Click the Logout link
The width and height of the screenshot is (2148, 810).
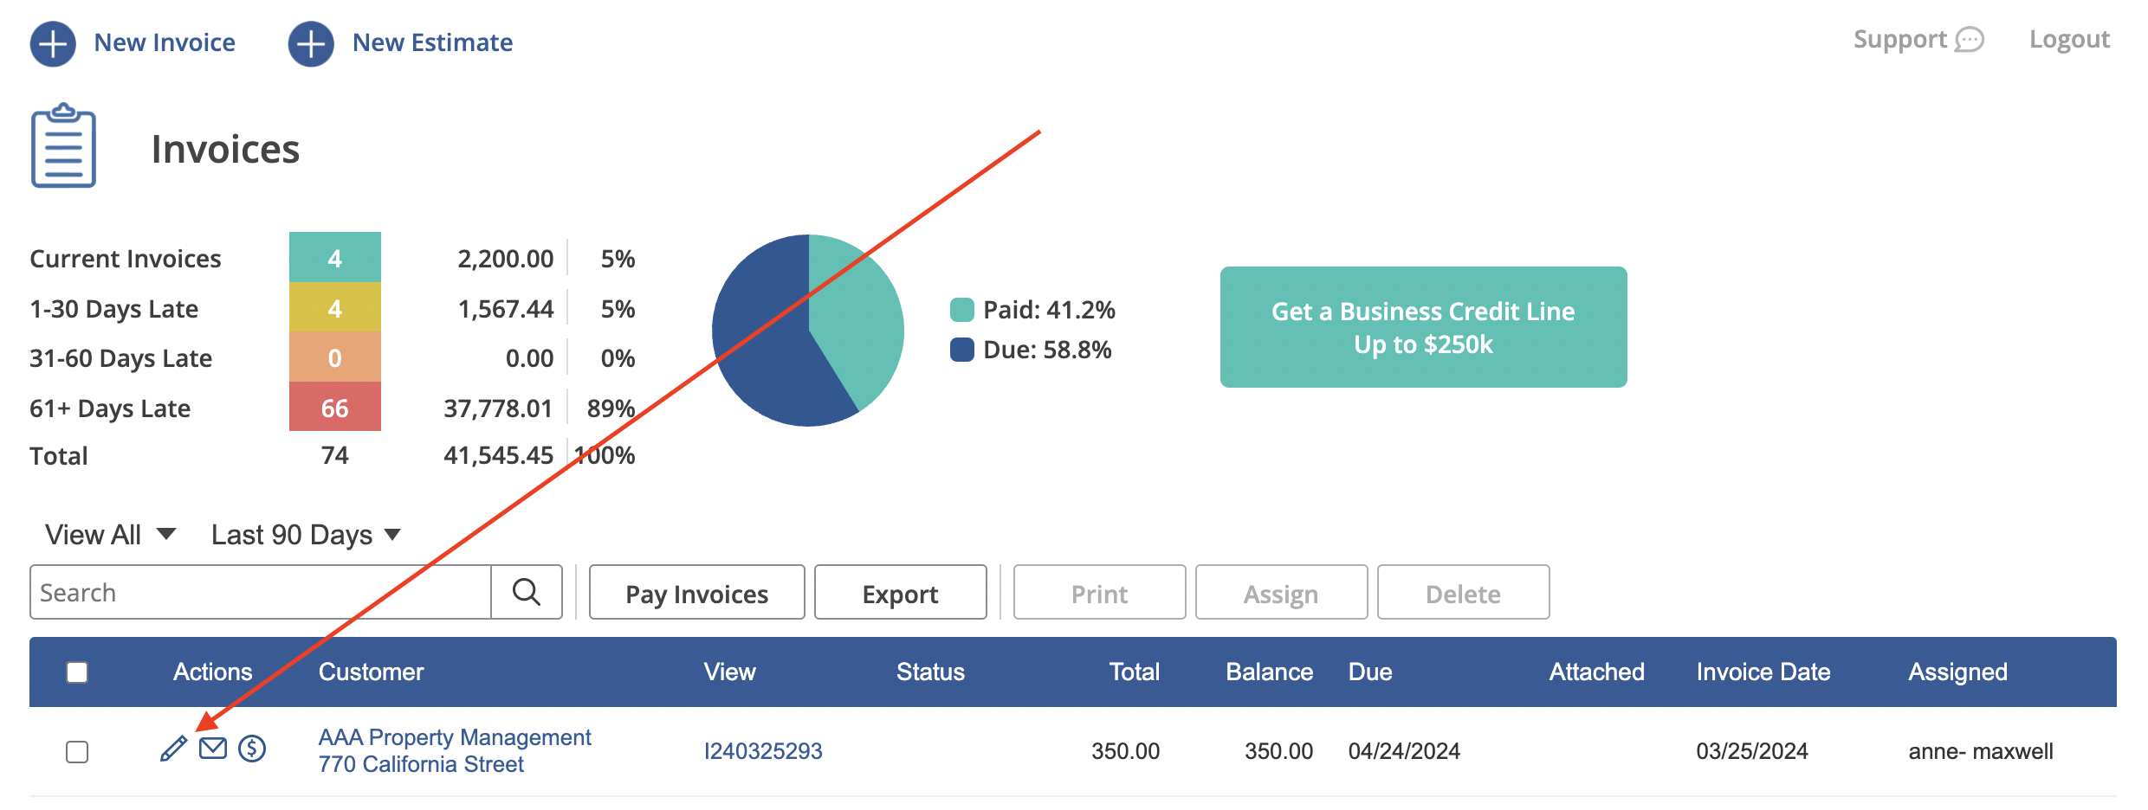tap(2069, 40)
